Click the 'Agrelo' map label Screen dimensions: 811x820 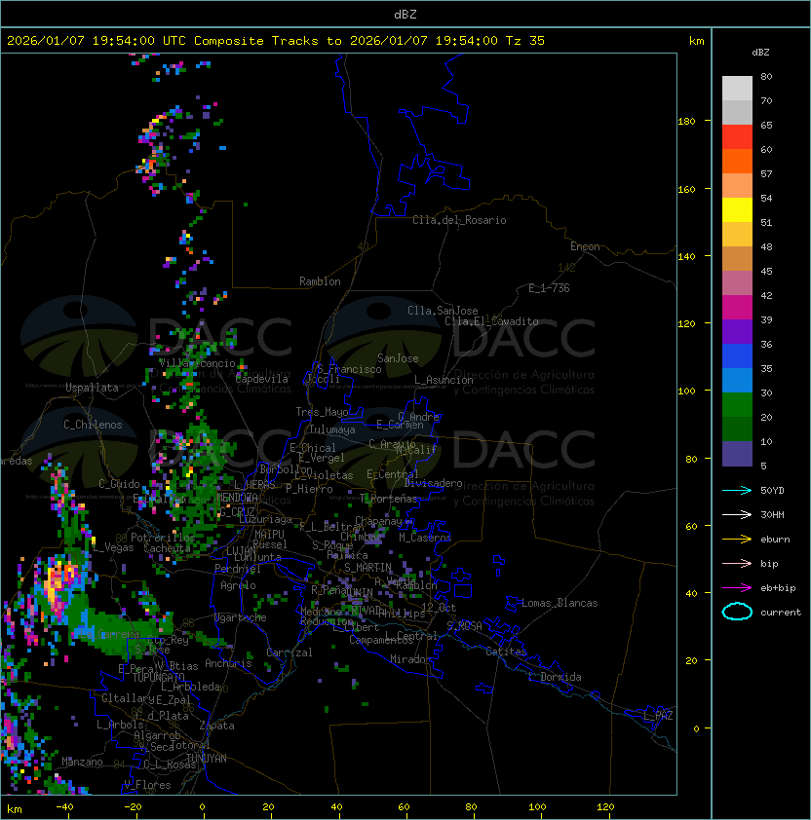pos(238,585)
